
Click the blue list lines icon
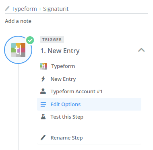pyautogui.click(x=43, y=104)
